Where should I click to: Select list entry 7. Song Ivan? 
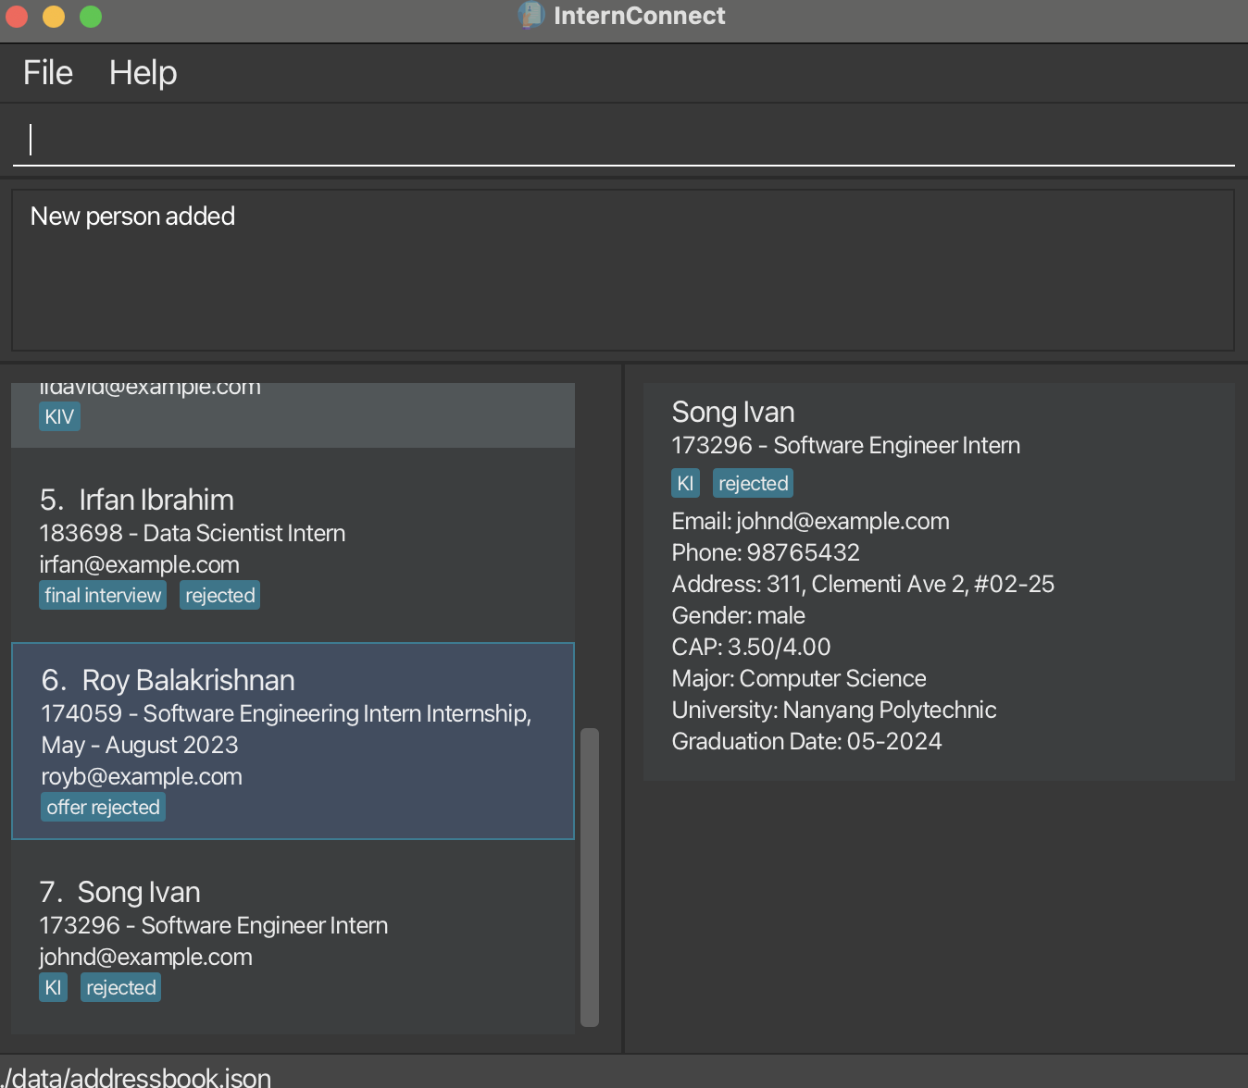(293, 938)
